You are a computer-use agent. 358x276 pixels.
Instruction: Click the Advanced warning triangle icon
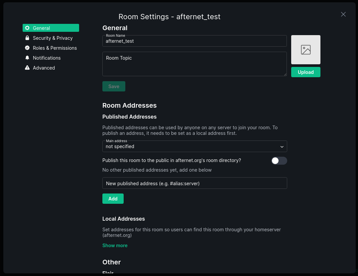point(27,68)
